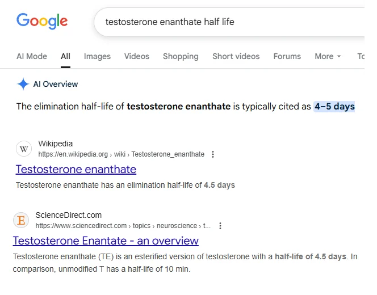Click the AI Overview heading
Screen dimensions: 377x295
click(x=56, y=84)
